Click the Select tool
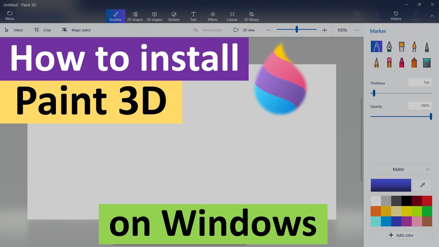The height and width of the screenshot is (247, 439). [x=14, y=30]
